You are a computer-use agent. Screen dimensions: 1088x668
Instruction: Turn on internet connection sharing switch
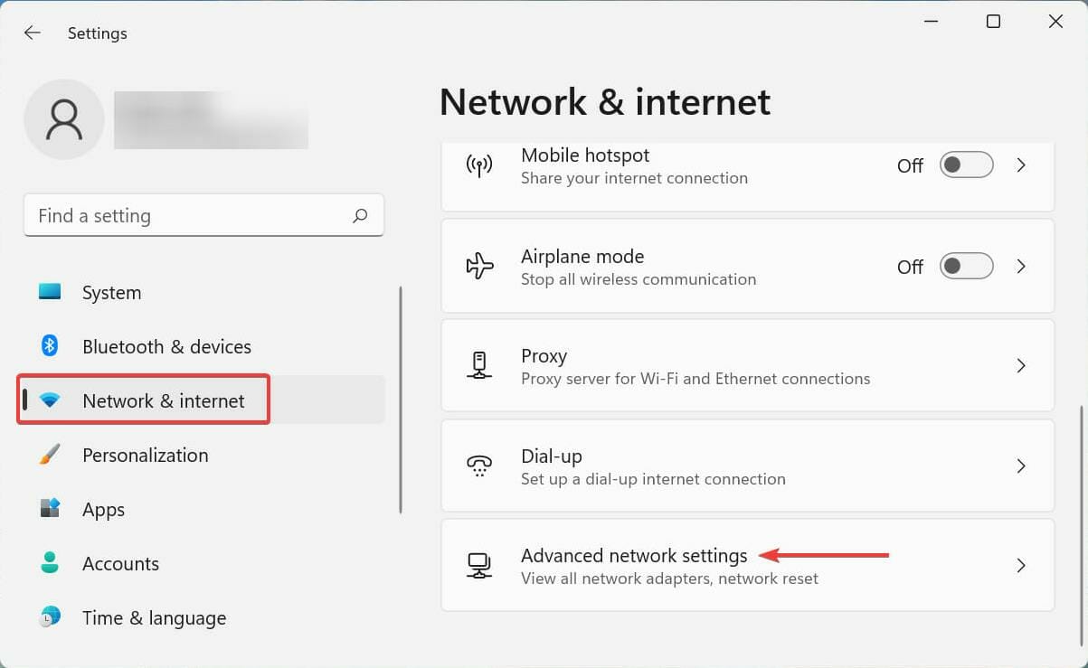tap(965, 165)
